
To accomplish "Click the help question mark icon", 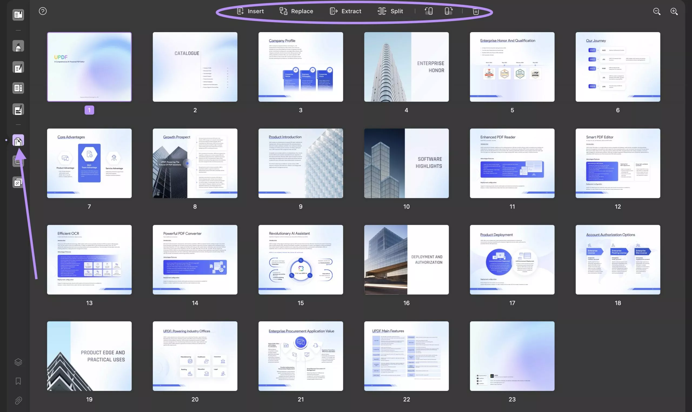I will coord(43,11).
